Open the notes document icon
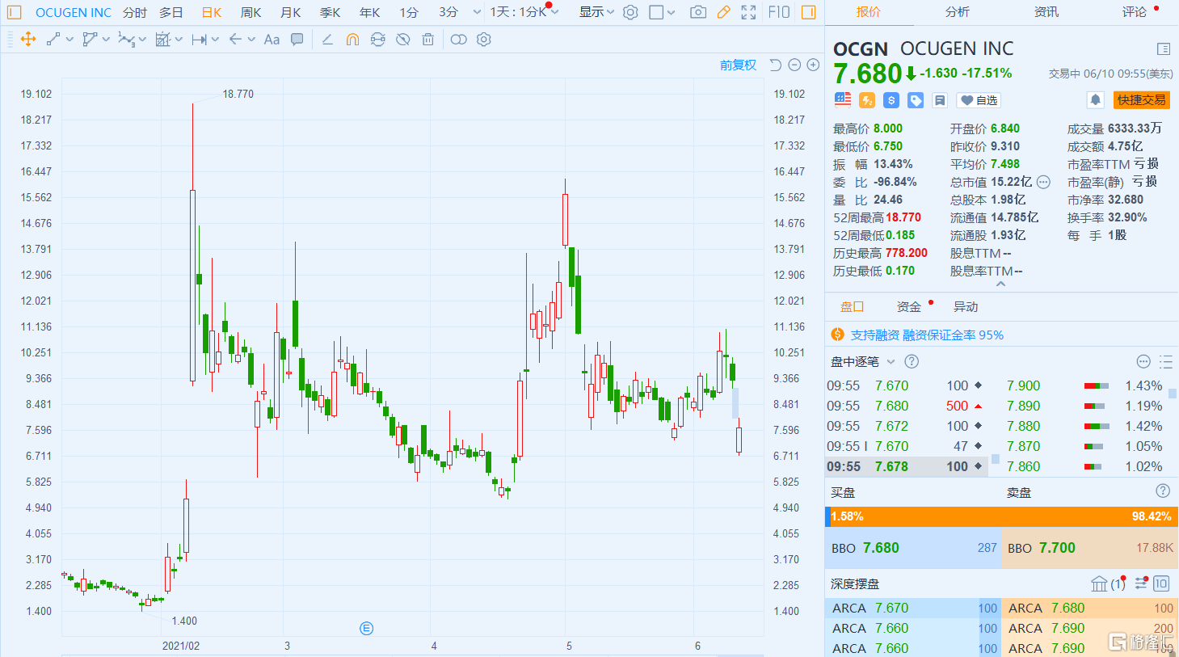The width and height of the screenshot is (1179, 657). coord(940,100)
